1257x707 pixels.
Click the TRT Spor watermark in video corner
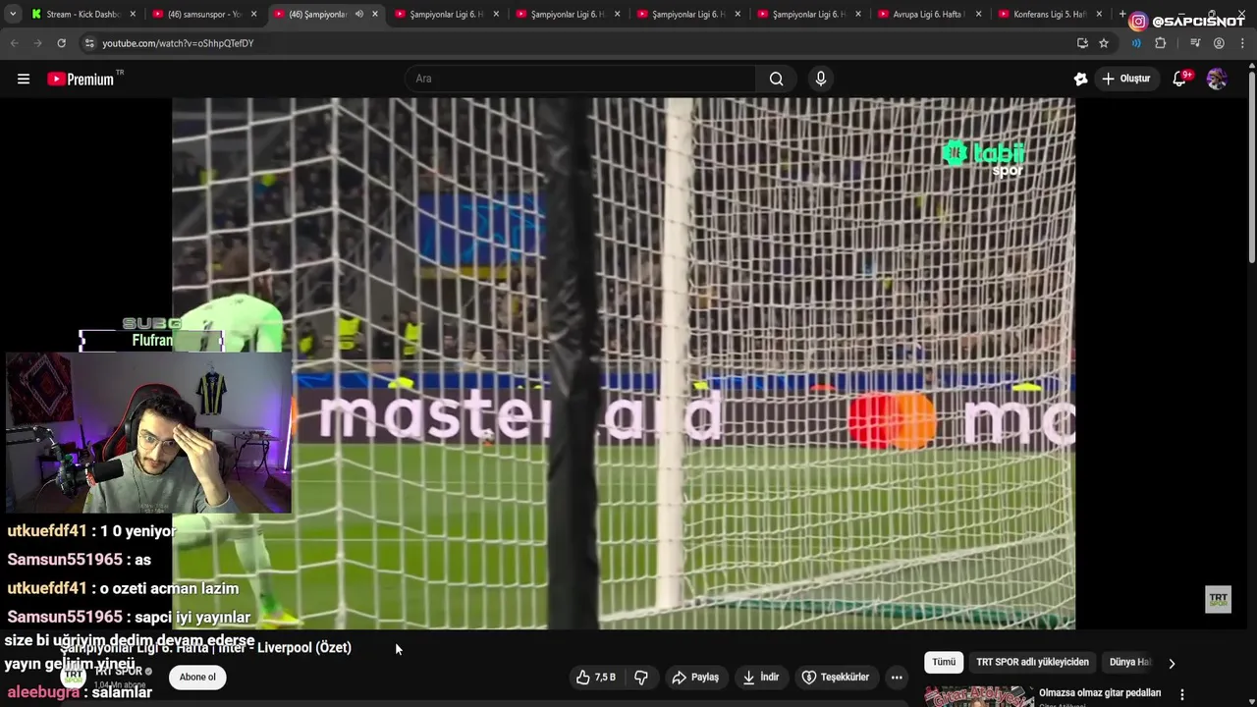tap(1218, 599)
